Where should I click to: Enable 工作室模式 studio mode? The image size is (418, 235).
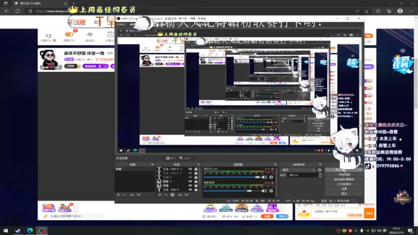(x=344, y=184)
